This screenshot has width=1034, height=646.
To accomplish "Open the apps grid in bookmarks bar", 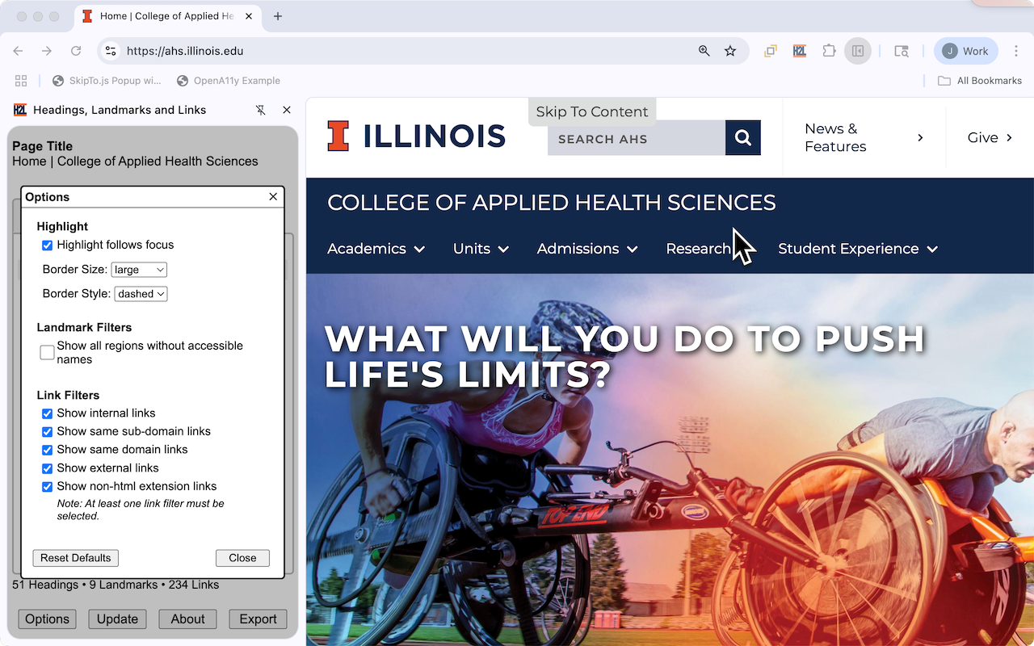I will click(21, 81).
